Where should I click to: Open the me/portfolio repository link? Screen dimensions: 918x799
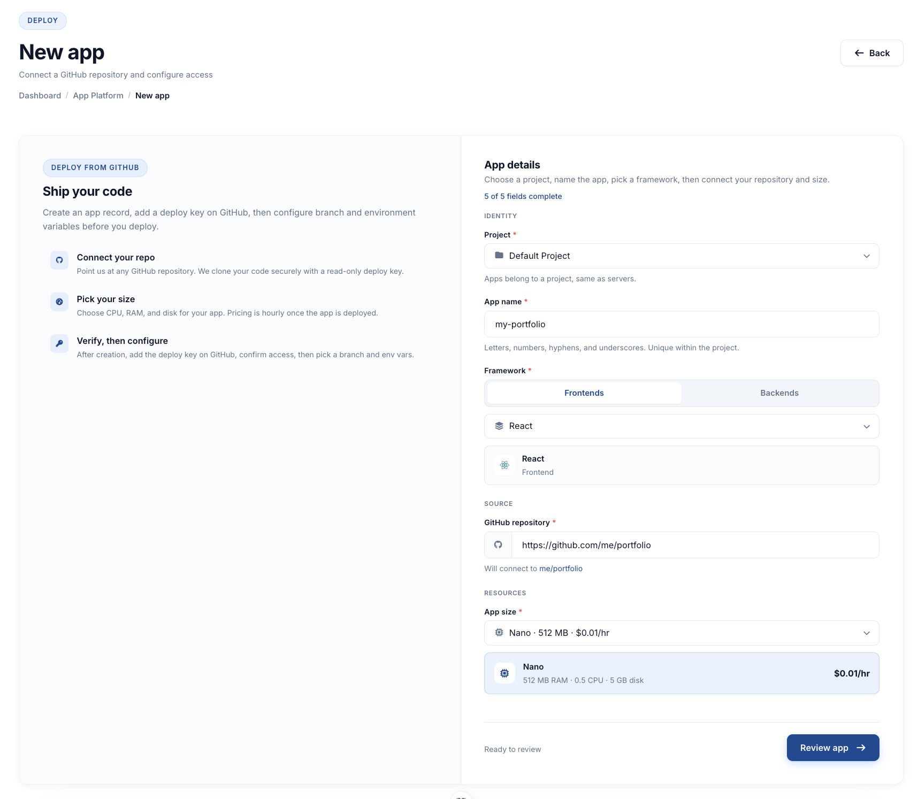[x=561, y=568]
